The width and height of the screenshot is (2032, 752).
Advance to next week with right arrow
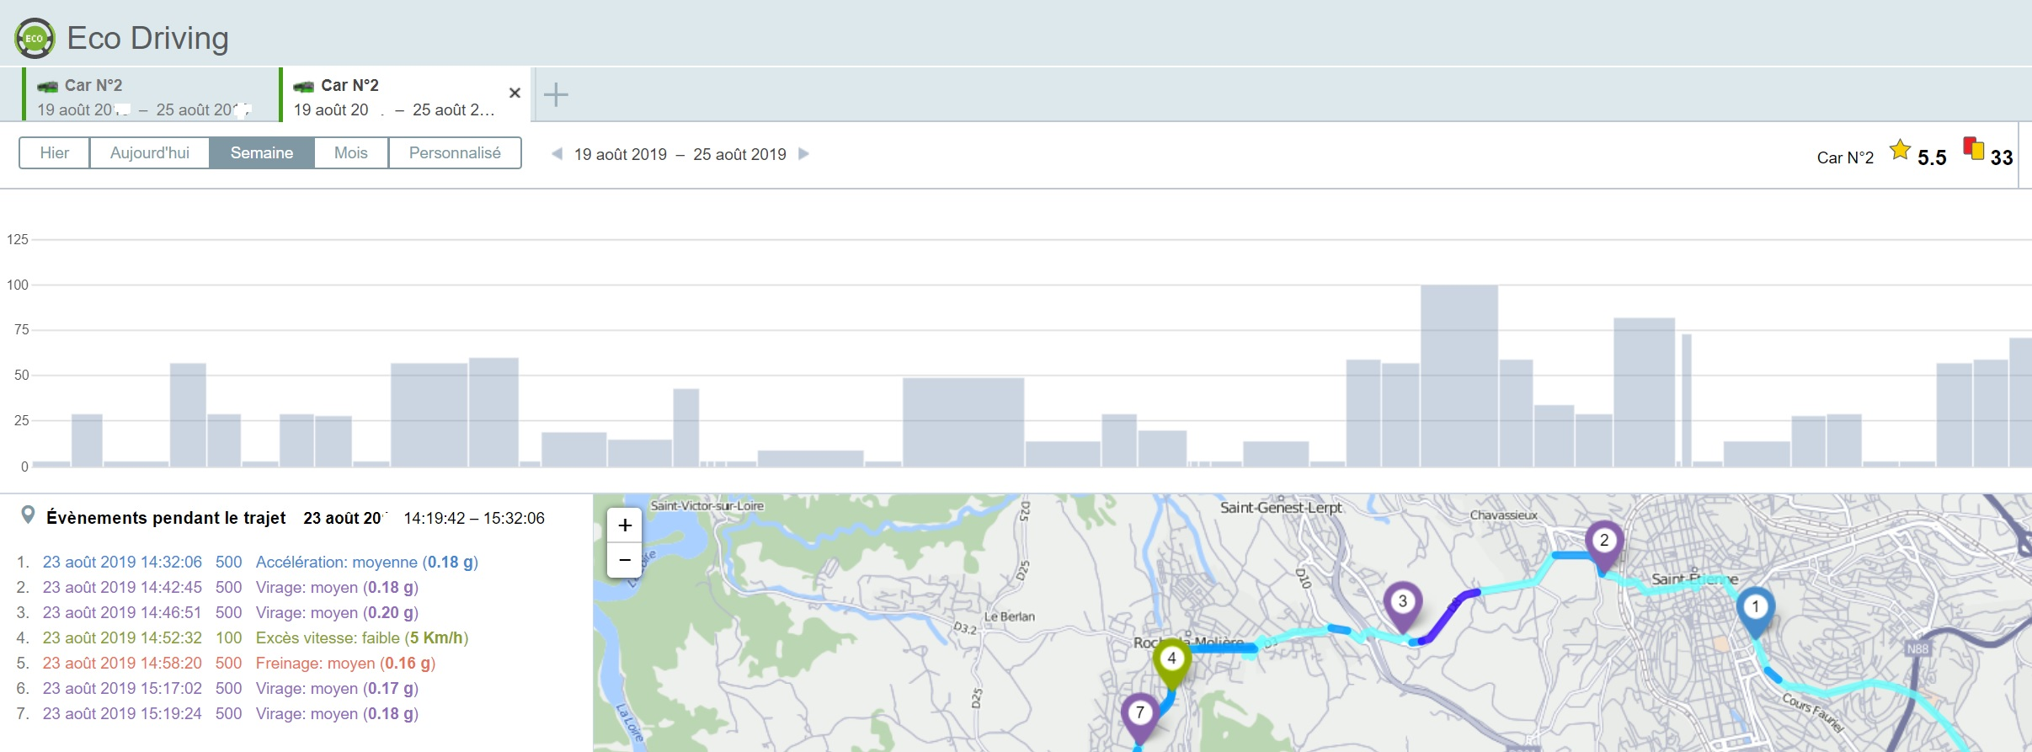coord(803,154)
